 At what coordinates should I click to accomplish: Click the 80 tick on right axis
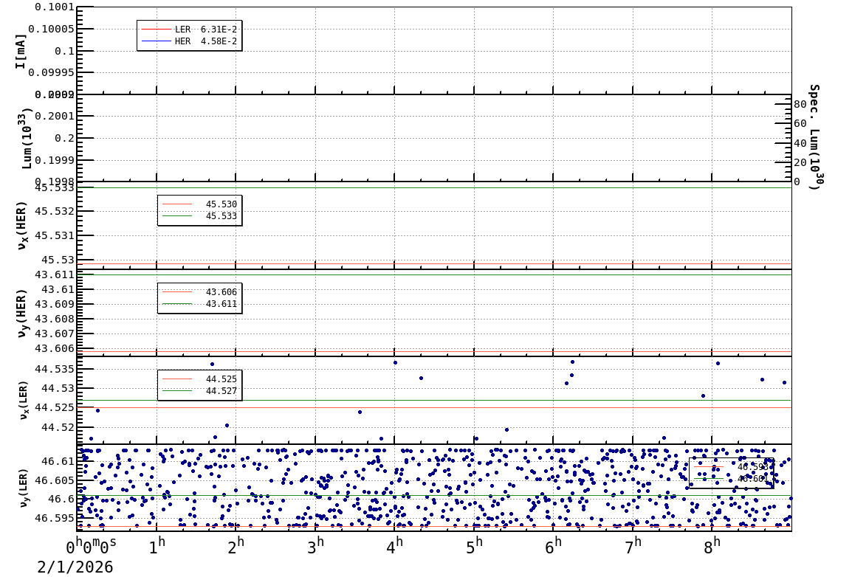point(800,105)
